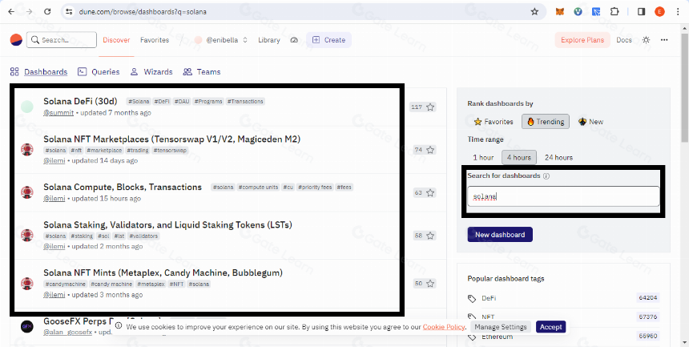This screenshot has width=689, height=347.
Task: Open the Chrome three-dot menu
Action: coord(679,12)
